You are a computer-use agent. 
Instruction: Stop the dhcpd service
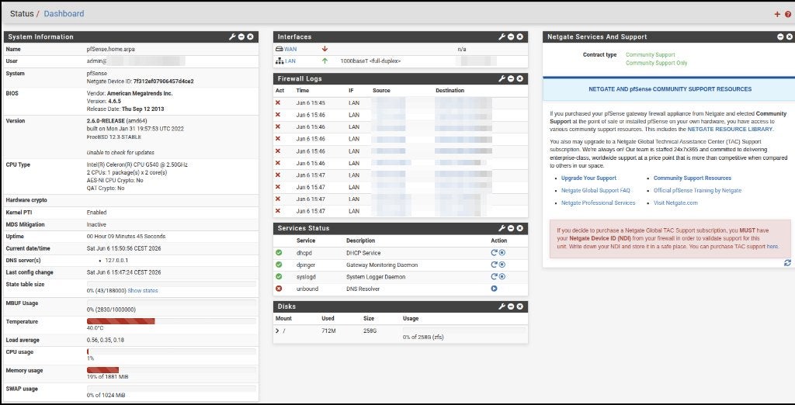[x=502, y=252]
